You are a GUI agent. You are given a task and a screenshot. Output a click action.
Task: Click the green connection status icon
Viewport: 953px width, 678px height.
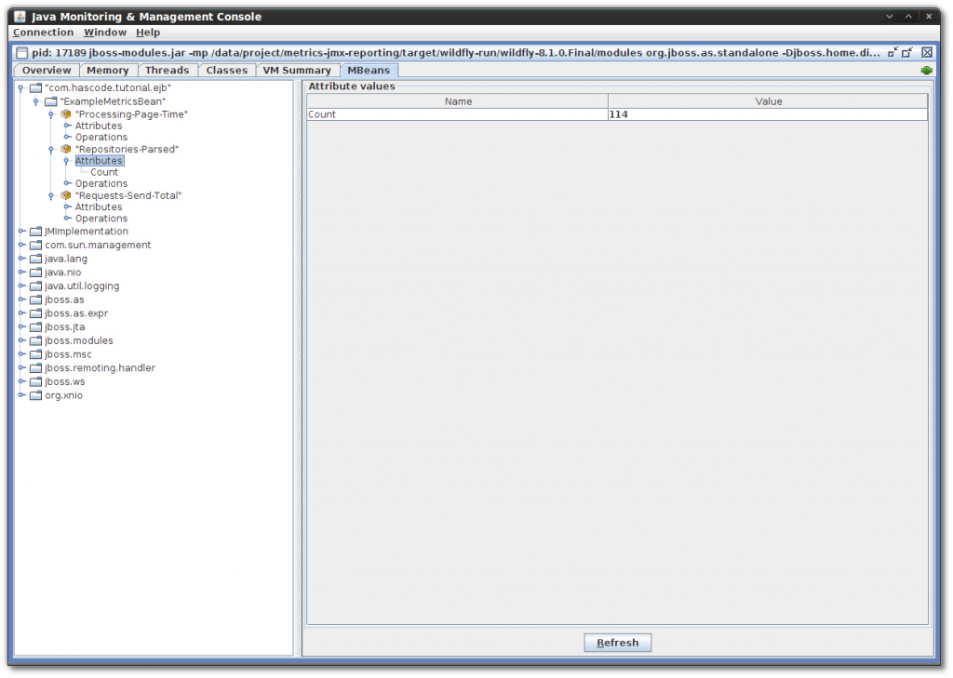point(925,69)
